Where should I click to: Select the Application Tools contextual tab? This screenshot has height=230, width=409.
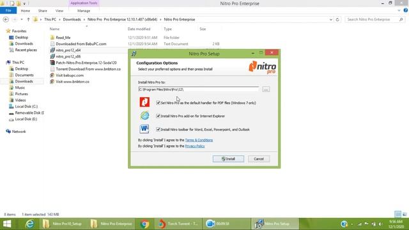click(x=84, y=3)
